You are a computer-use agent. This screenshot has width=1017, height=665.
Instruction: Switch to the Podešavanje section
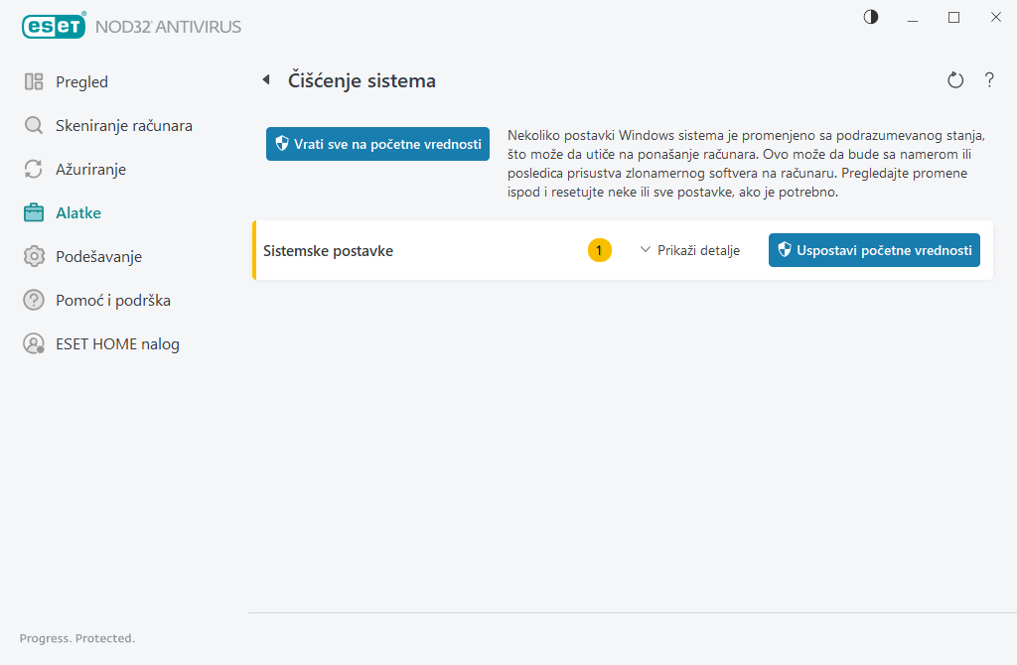pos(98,257)
